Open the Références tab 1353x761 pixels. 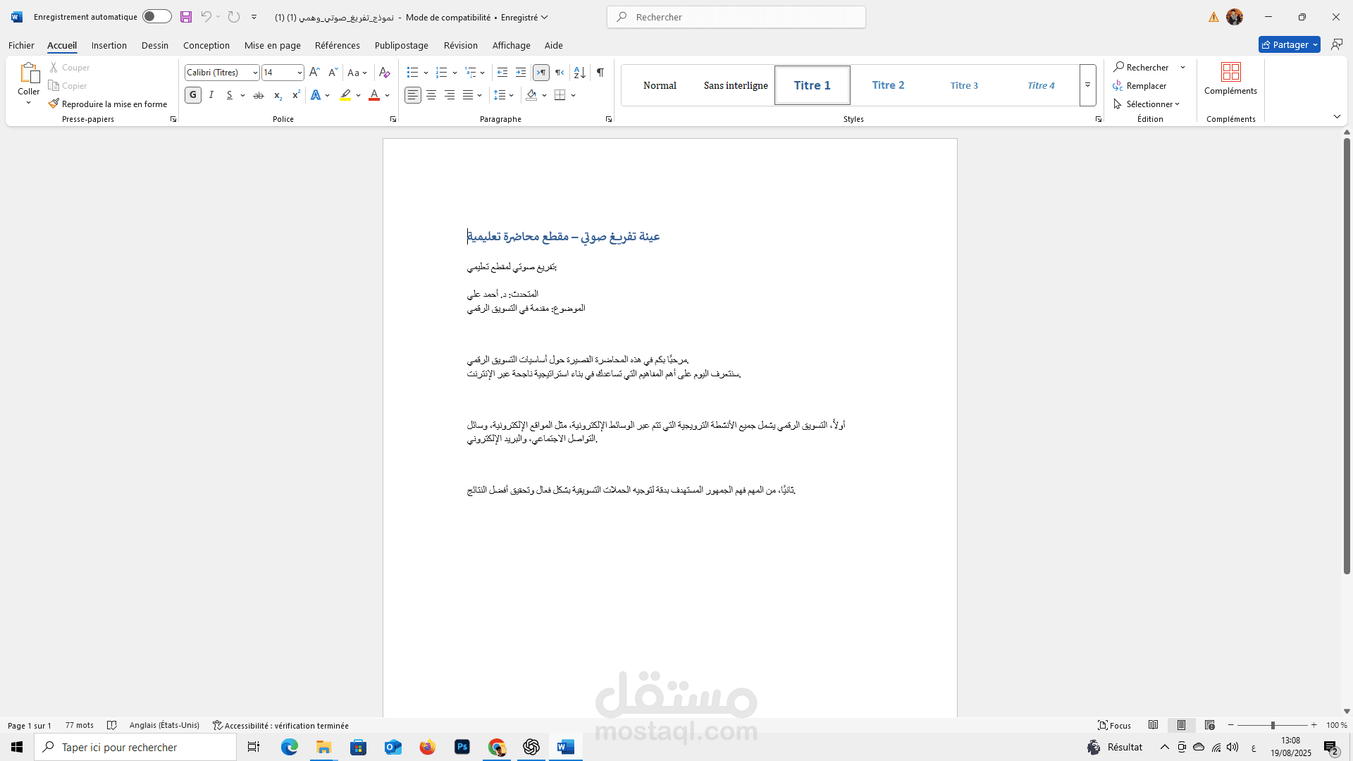338,45
